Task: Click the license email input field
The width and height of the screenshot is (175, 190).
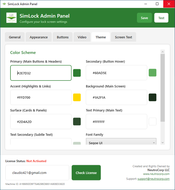Action: coord(37,173)
